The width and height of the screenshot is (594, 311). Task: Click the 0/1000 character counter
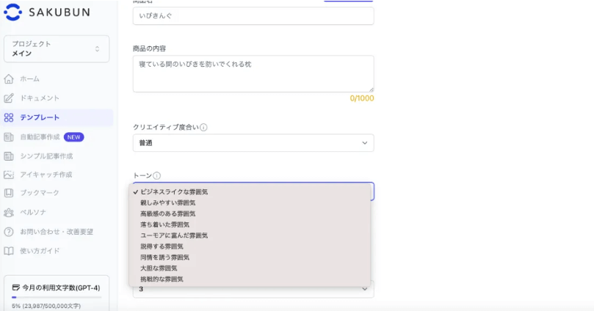click(362, 98)
